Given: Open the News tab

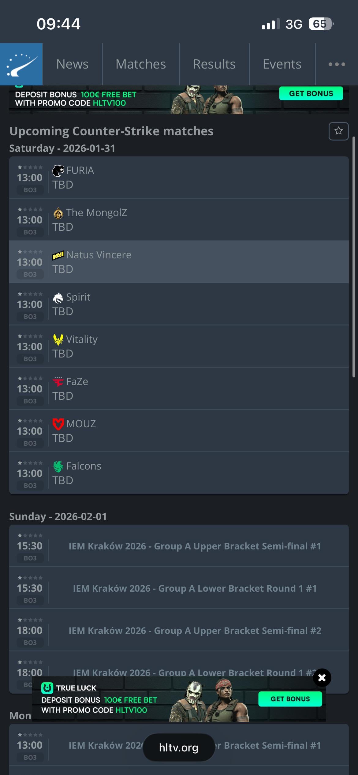Looking at the screenshot, I should (x=73, y=64).
